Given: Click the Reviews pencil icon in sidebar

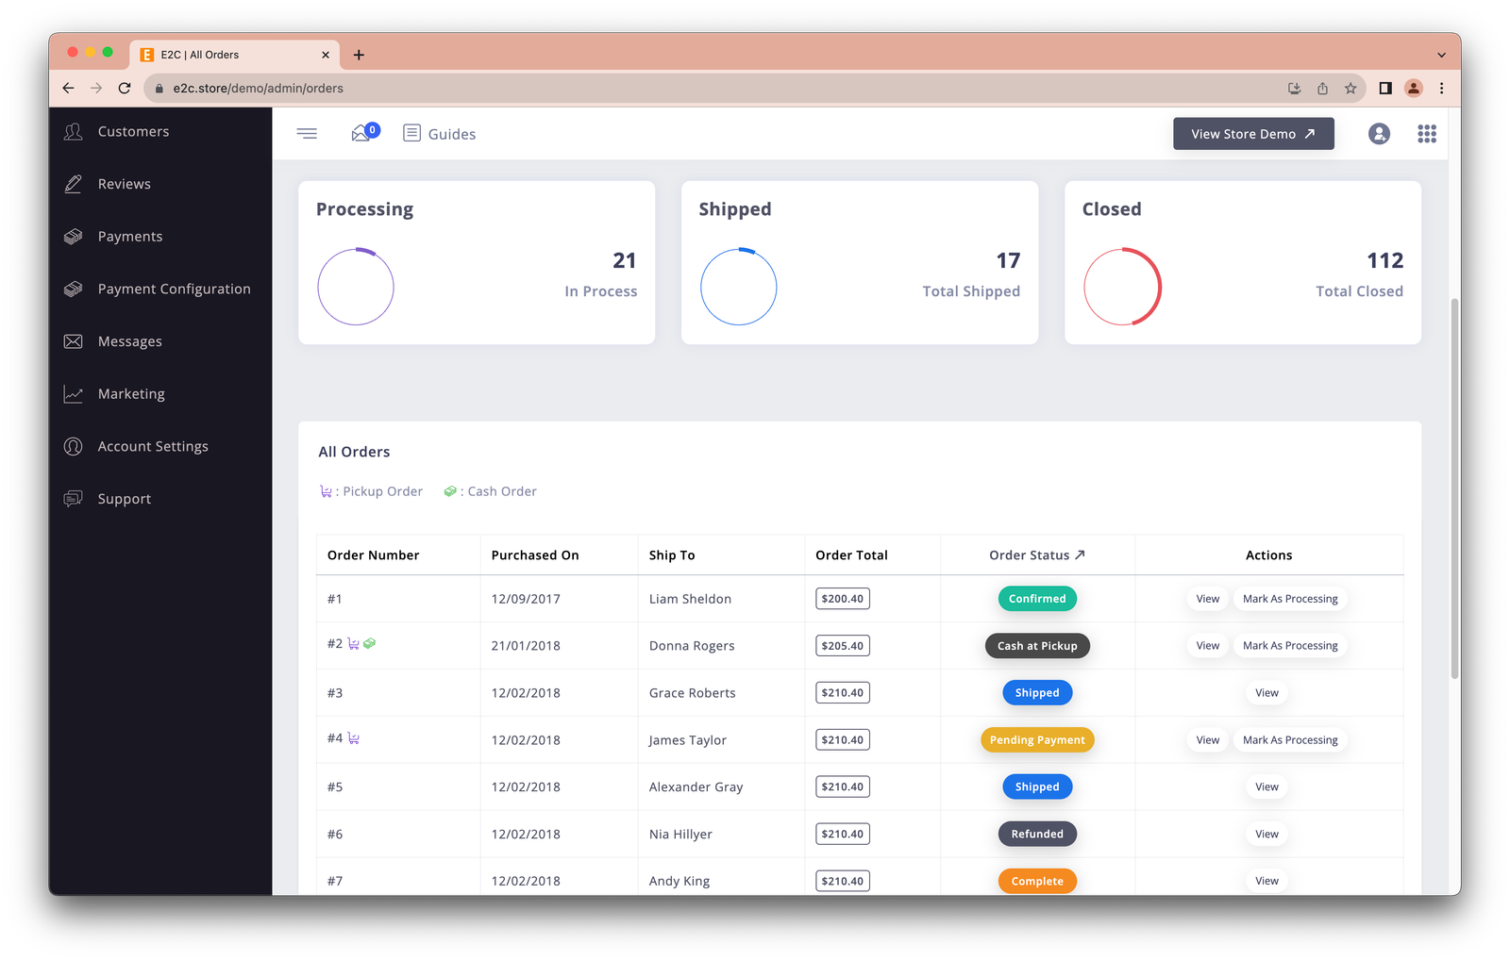Looking at the screenshot, I should [74, 184].
